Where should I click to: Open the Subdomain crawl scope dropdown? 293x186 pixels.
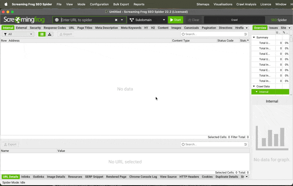[148, 20]
